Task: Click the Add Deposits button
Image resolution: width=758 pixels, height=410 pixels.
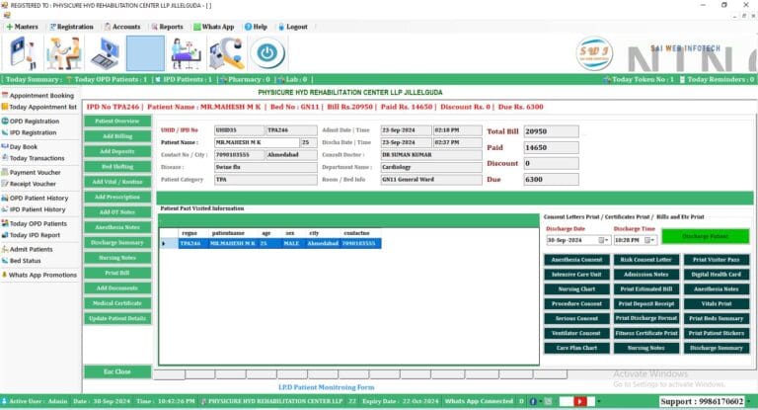Action: point(117,151)
